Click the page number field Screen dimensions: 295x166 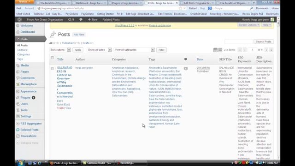[x=253, y=50]
